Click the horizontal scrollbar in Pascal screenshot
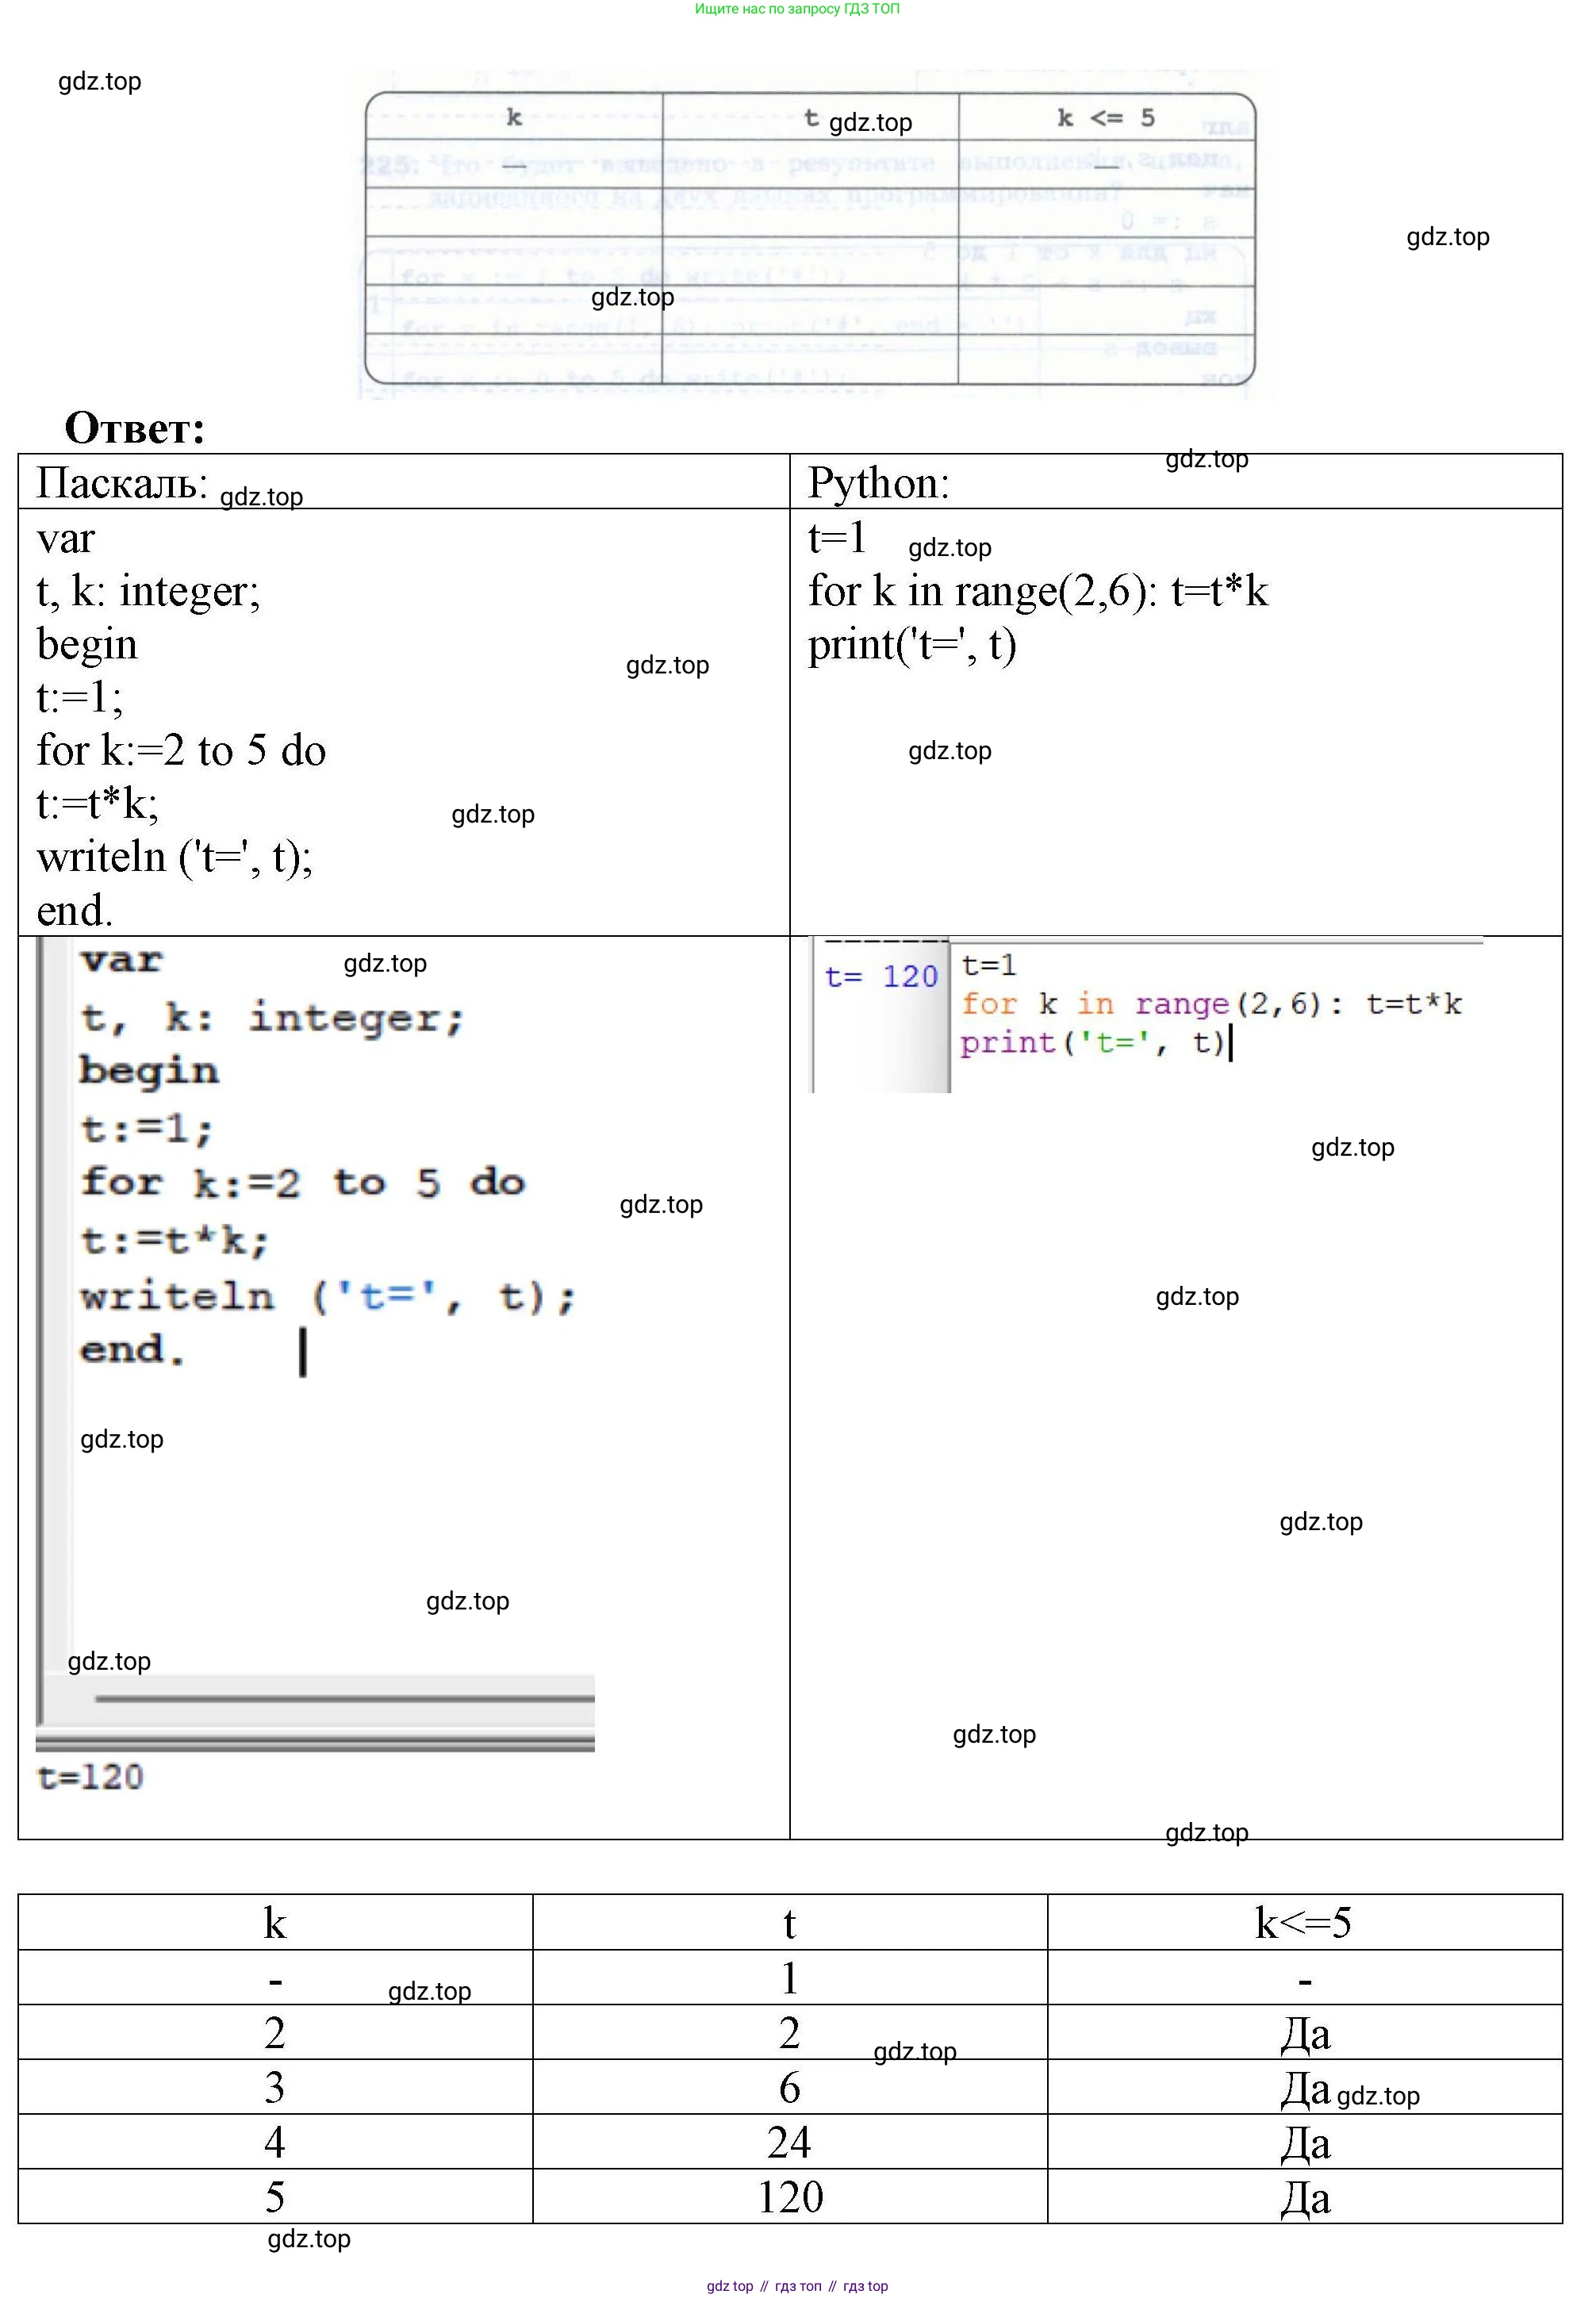 (344, 1698)
